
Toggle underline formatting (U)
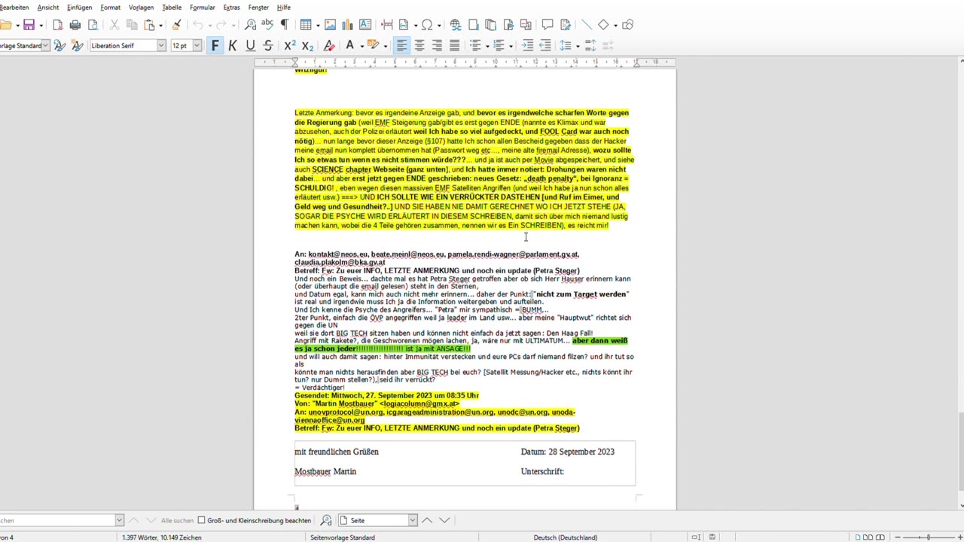click(250, 46)
